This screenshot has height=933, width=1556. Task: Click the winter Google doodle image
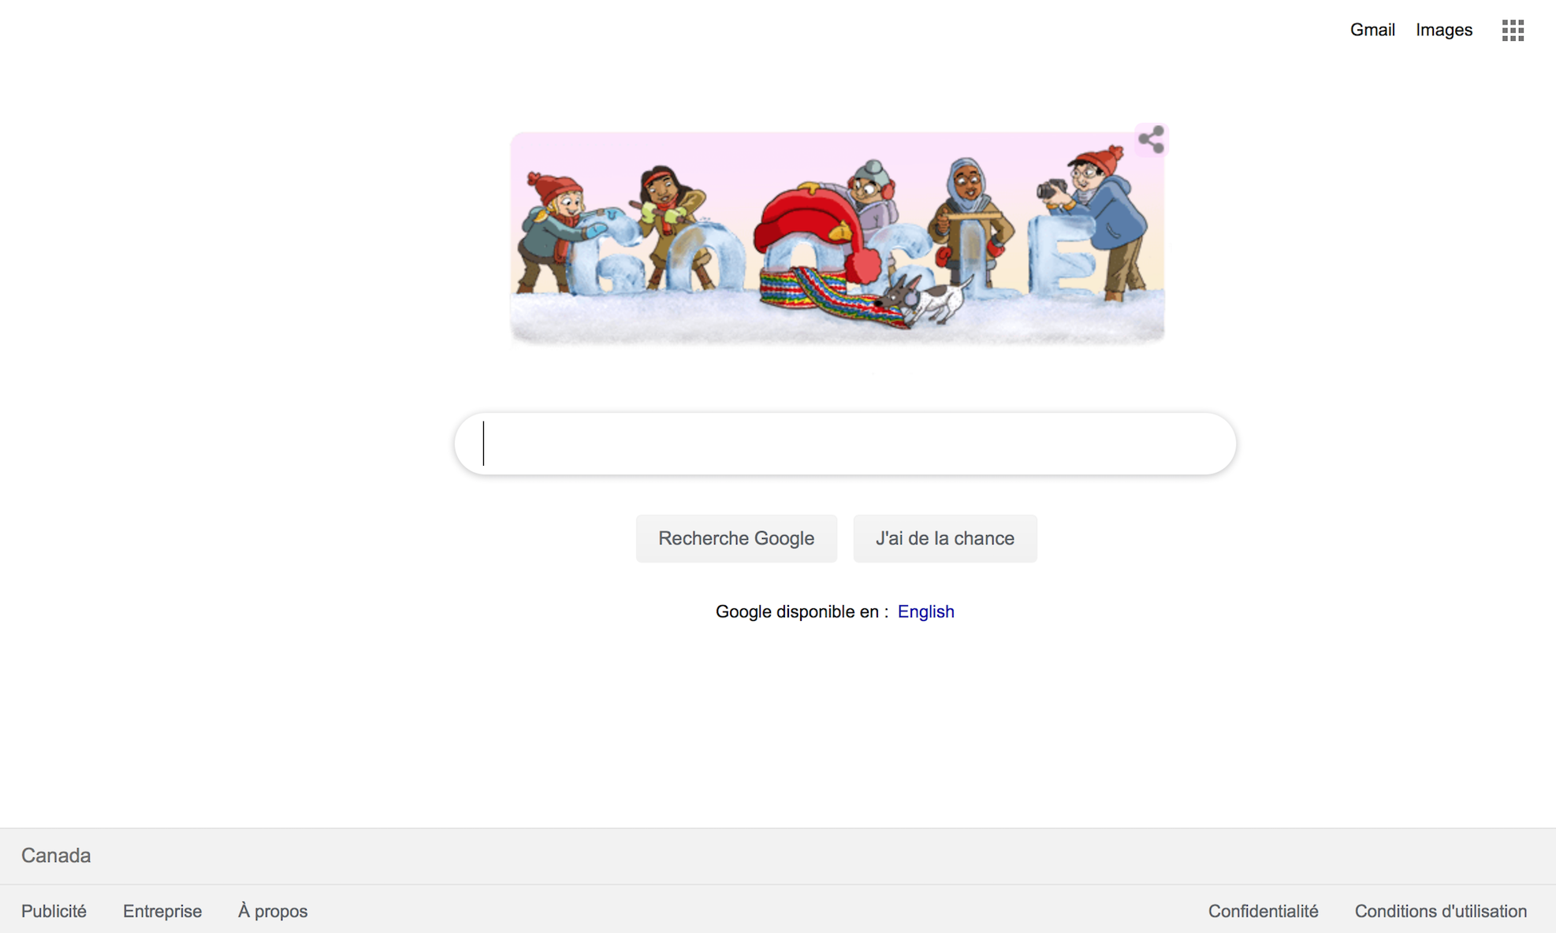coord(837,238)
